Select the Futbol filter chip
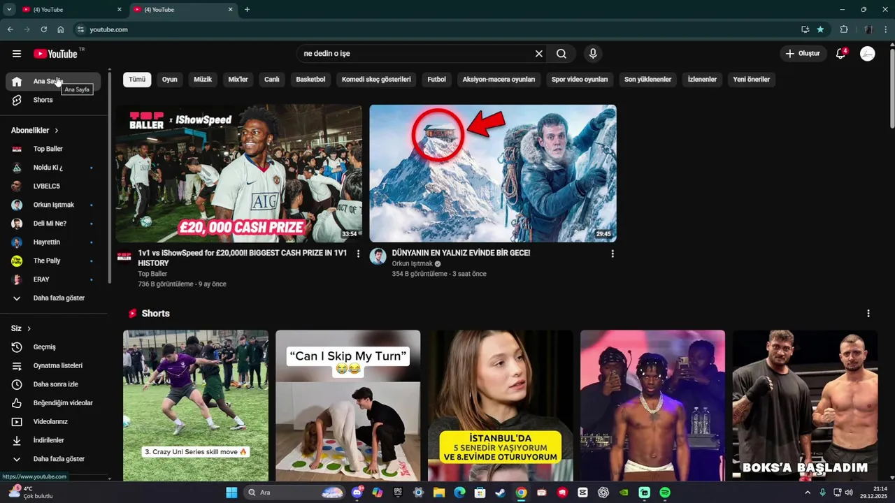895x503 pixels. pos(436,80)
